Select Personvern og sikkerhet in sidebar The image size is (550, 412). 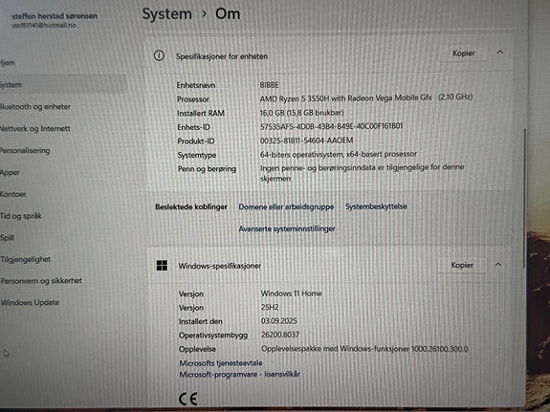(41, 280)
